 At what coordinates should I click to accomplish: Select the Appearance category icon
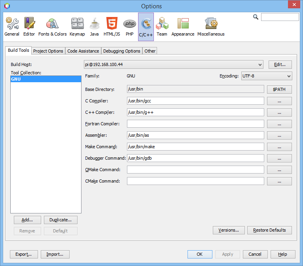click(183, 27)
